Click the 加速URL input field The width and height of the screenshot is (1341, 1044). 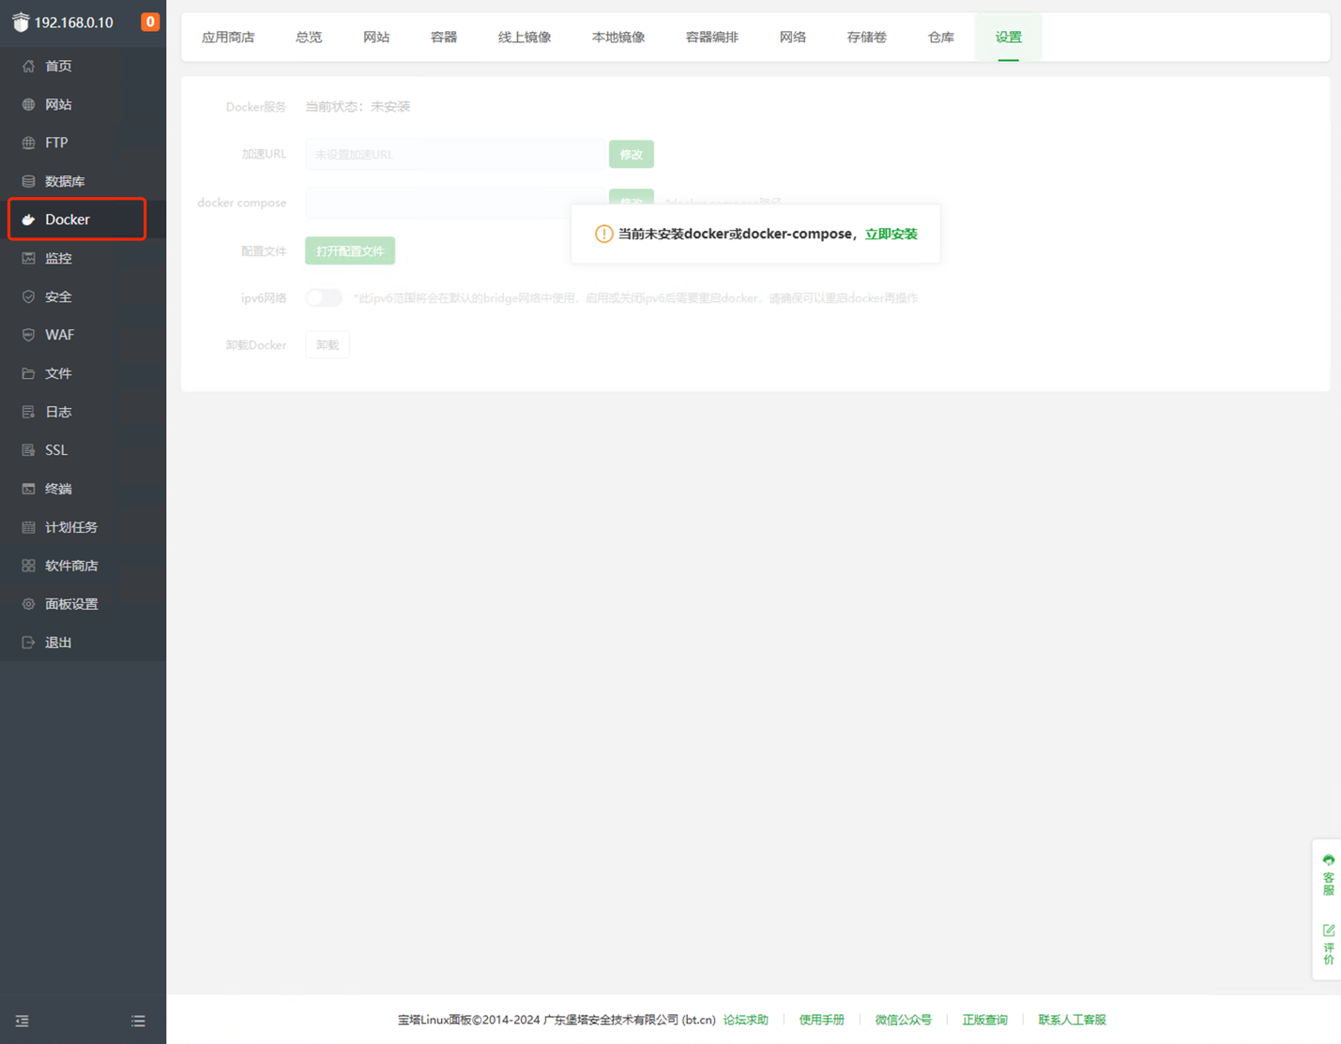(x=454, y=155)
